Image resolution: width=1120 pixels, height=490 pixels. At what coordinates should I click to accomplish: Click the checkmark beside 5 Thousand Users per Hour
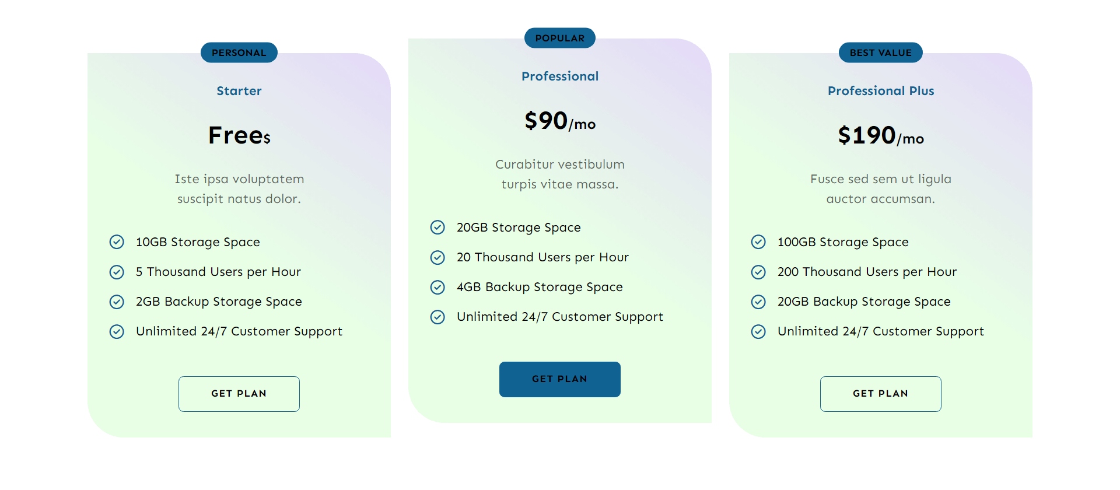[117, 272]
